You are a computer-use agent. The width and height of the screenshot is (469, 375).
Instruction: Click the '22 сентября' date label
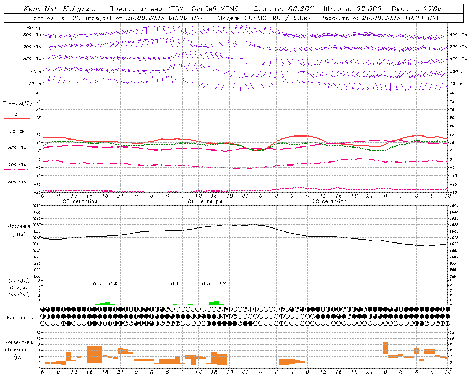(x=329, y=201)
